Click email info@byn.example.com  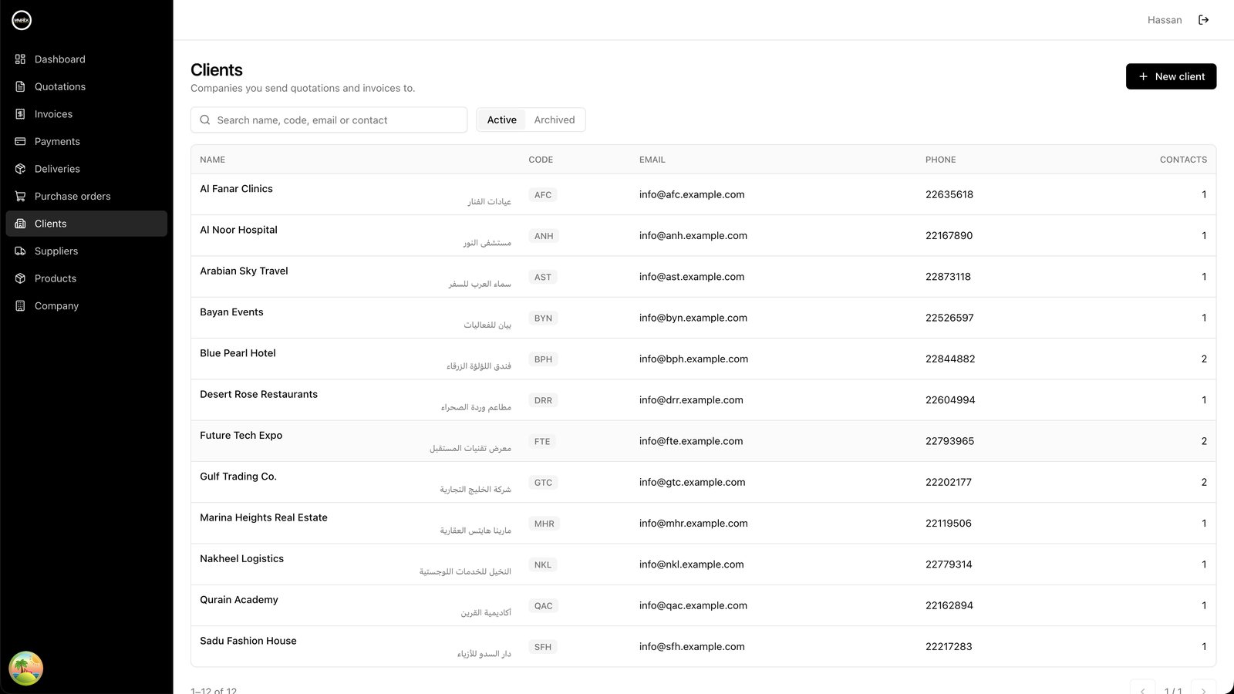point(693,318)
